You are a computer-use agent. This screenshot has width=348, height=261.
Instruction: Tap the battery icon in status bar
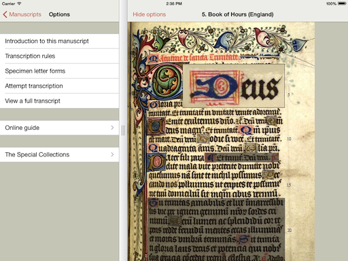[342, 3]
